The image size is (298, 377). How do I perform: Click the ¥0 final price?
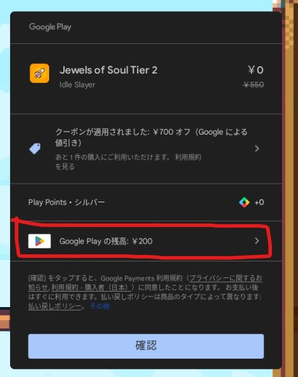(256, 70)
